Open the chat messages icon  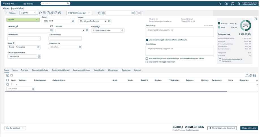coord(226,4)
